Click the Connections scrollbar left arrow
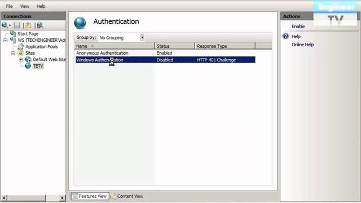Screen dimensions: 361x203 click(4, 198)
